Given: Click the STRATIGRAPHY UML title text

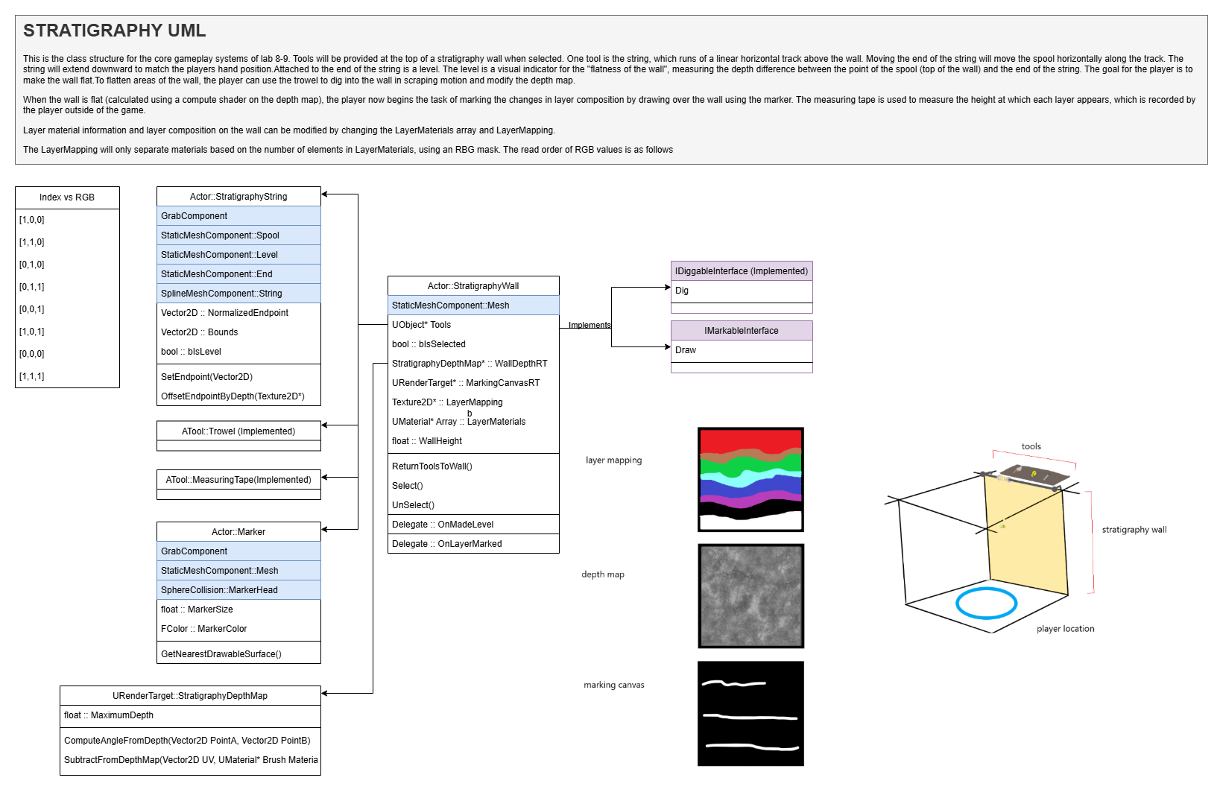Looking at the screenshot, I should pyautogui.click(x=115, y=31).
